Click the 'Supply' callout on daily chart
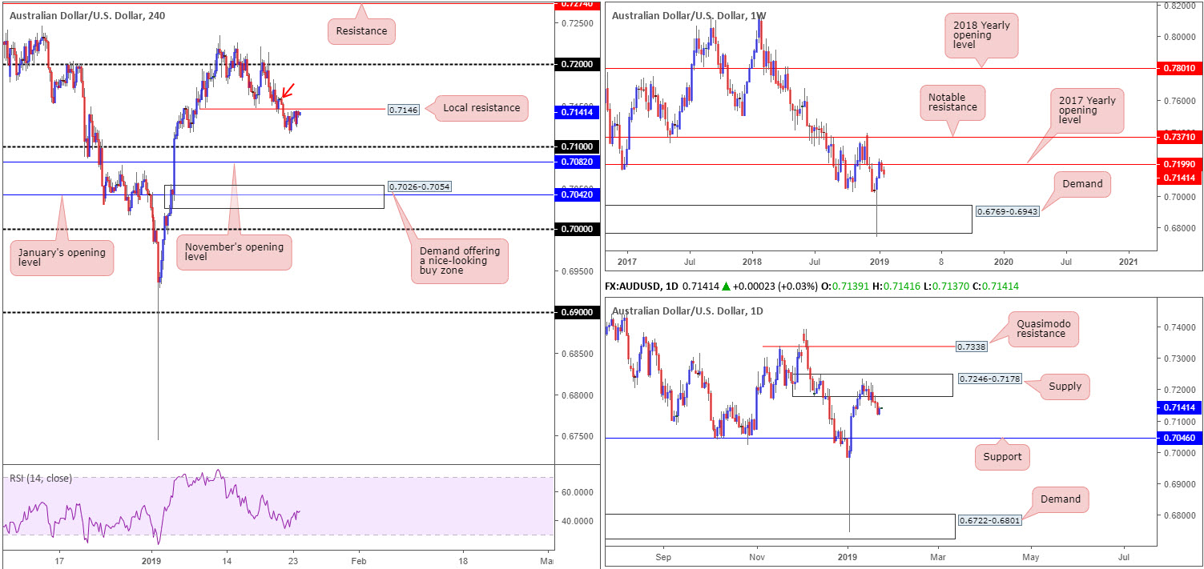 (x=1065, y=387)
